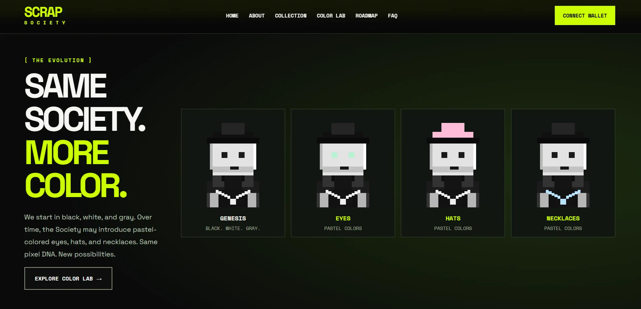Click the GENESIS card title
The height and width of the screenshot is (309, 641).
[233, 218]
